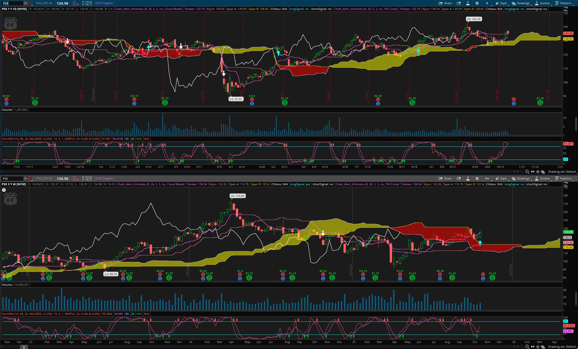Click the red color-link indicator beside the top symbol box
The height and width of the screenshot is (349, 578).
(x=31, y=3)
